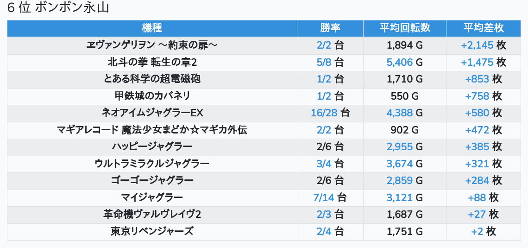Select the 平均差枚 column header

point(484,28)
